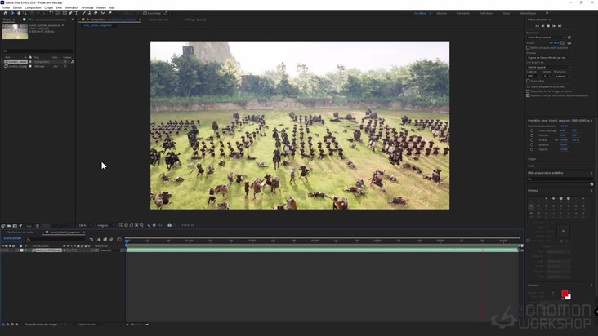Click the new composition icon in Project panel
The image size is (598, 336).
(15, 226)
